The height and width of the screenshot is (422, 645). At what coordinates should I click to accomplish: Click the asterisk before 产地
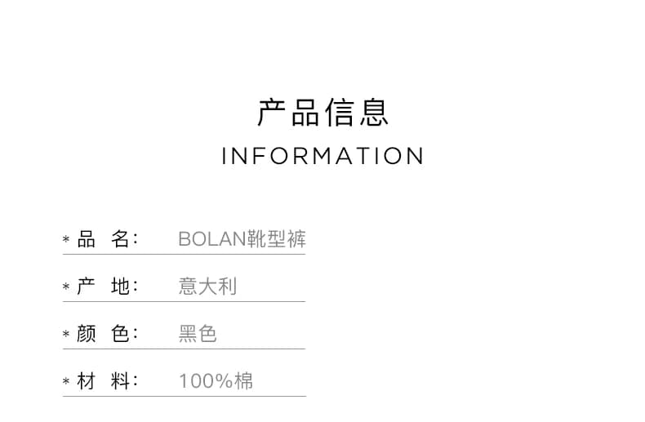click(66, 287)
